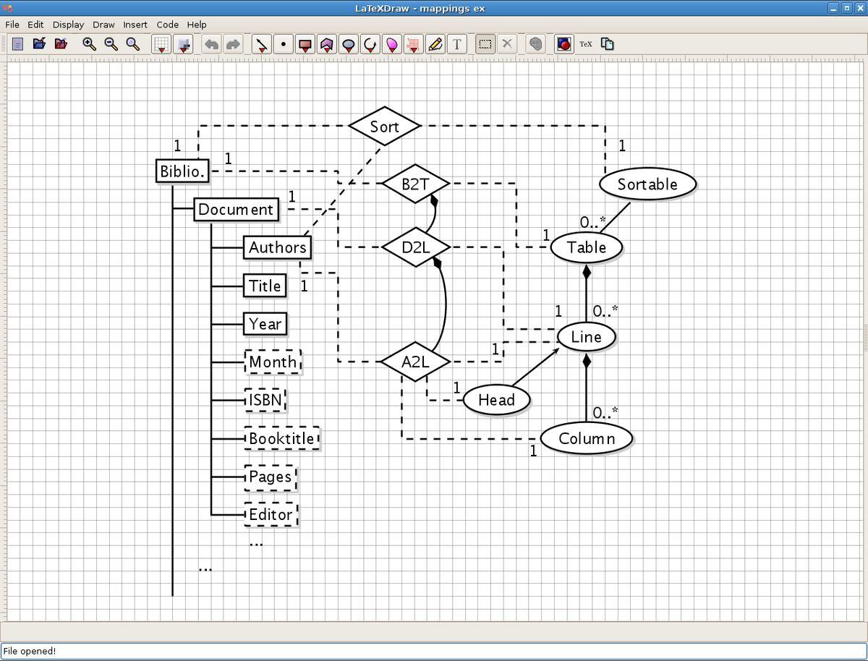Click the open file folder icon
868x661 pixels.
(39, 44)
